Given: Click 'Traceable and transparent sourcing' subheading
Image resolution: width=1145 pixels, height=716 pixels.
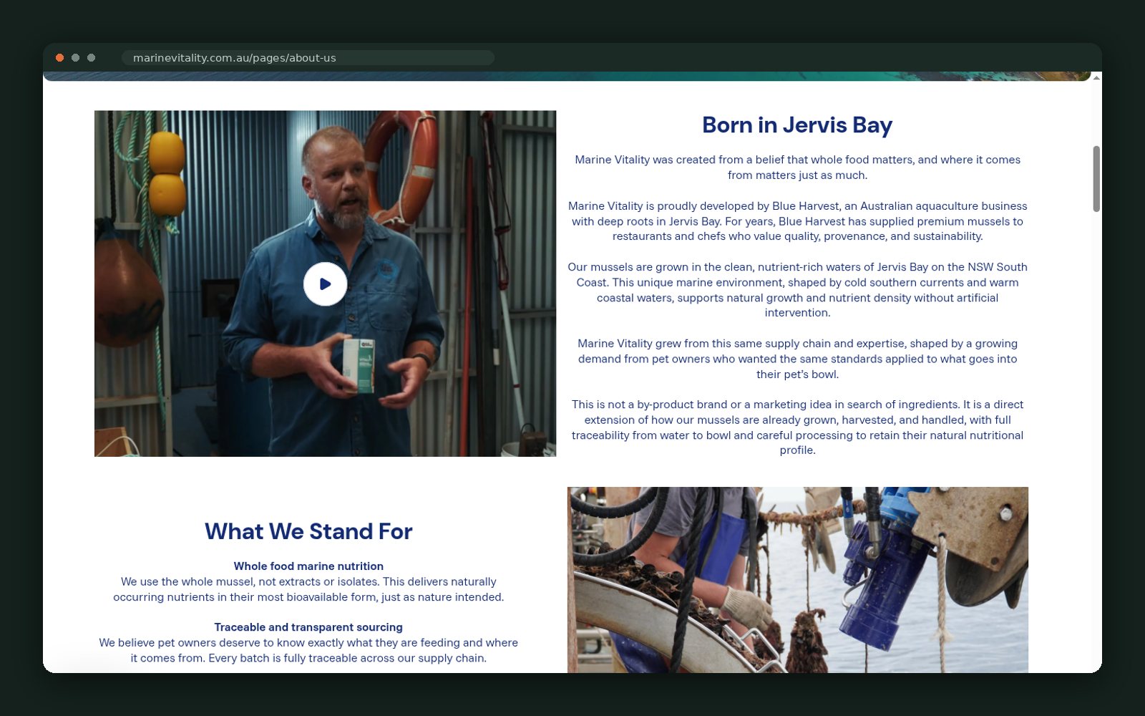Looking at the screenshot, I should [x=308, y=627].
